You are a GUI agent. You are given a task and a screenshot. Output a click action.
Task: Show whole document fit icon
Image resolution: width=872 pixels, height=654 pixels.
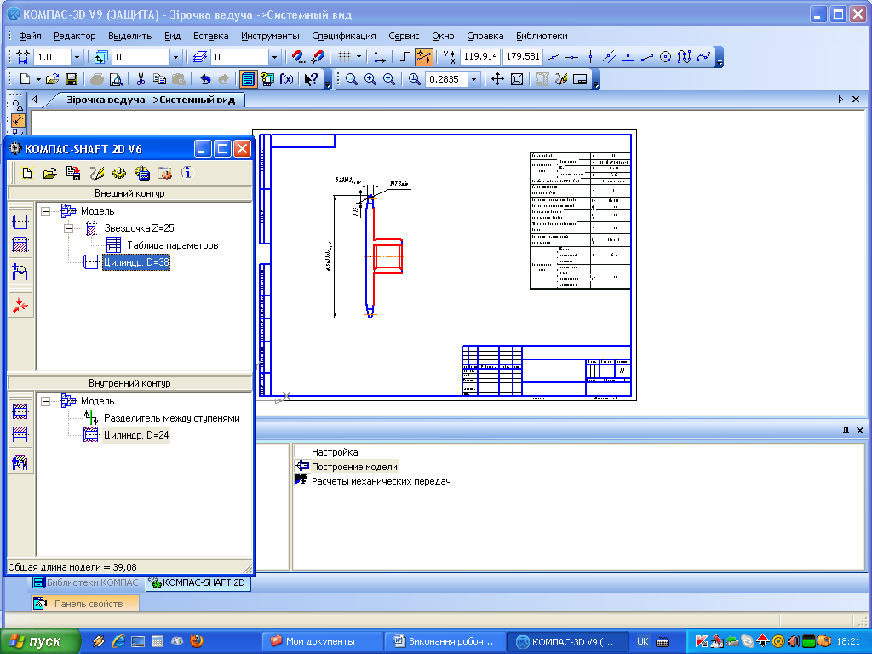(x=517, y=79)
